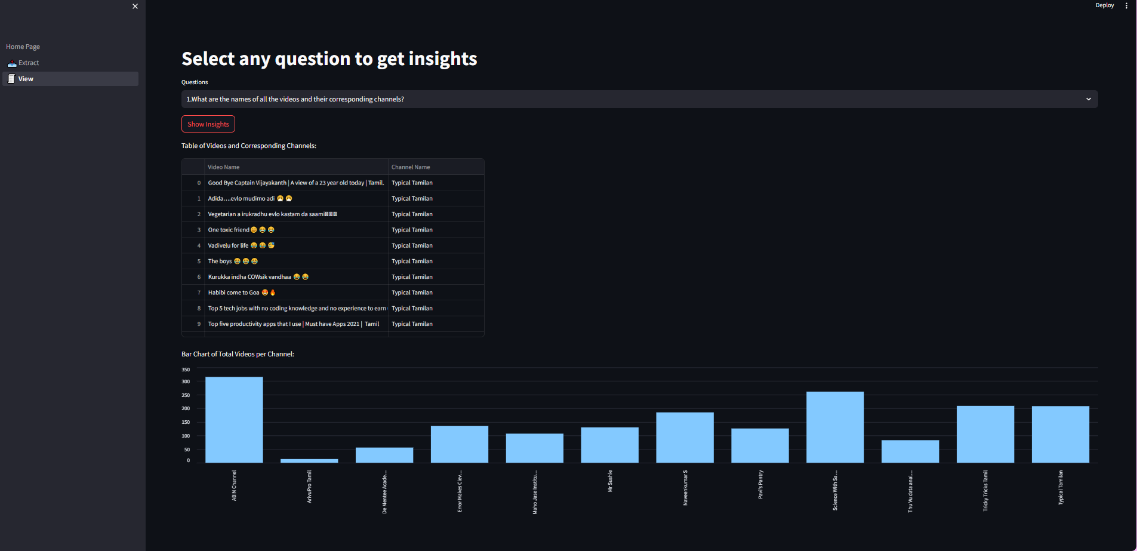
Task: Go to Home Page in sidebar
Action: tap(23, 47)
